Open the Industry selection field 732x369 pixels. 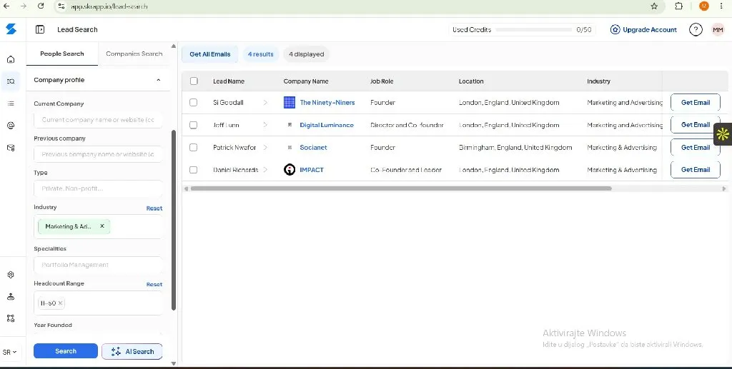[98, 226]
